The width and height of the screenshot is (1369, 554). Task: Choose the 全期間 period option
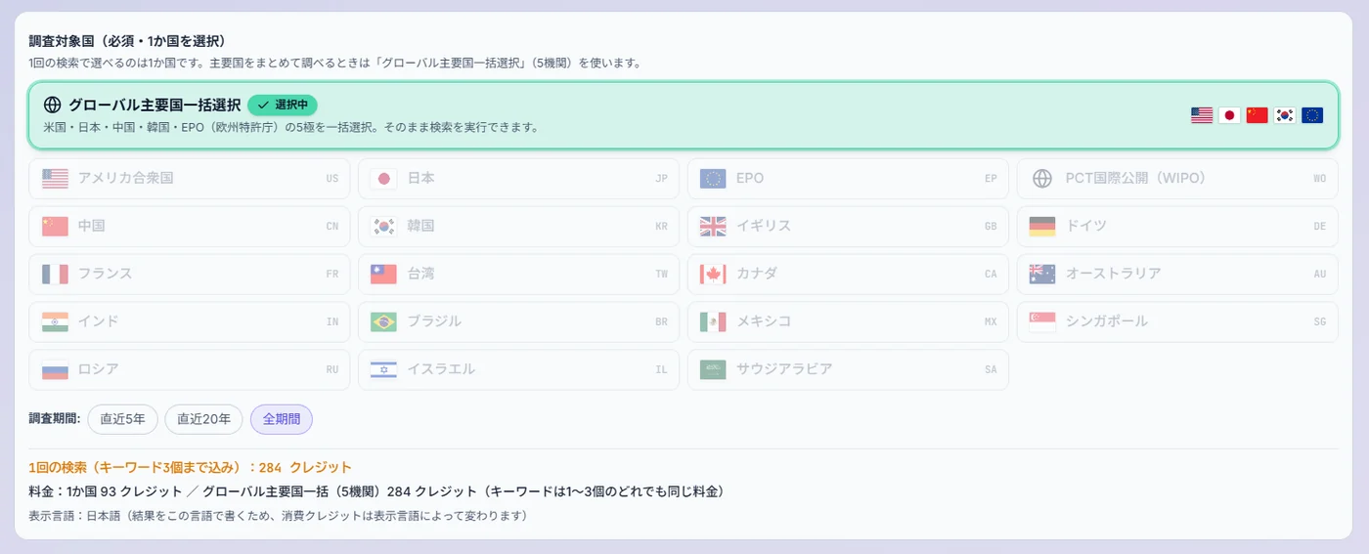(282, 419)
